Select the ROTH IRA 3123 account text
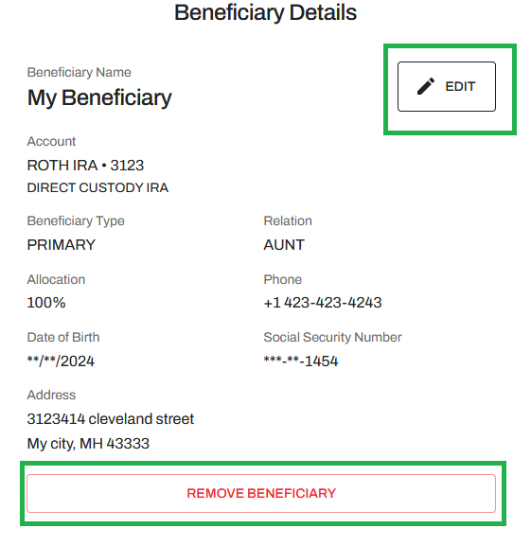531x546 pixels. (x=85, y=166)
